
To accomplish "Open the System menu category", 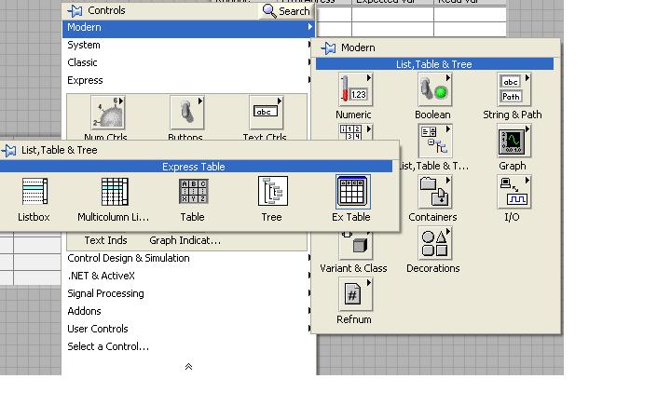I will 188,45.
